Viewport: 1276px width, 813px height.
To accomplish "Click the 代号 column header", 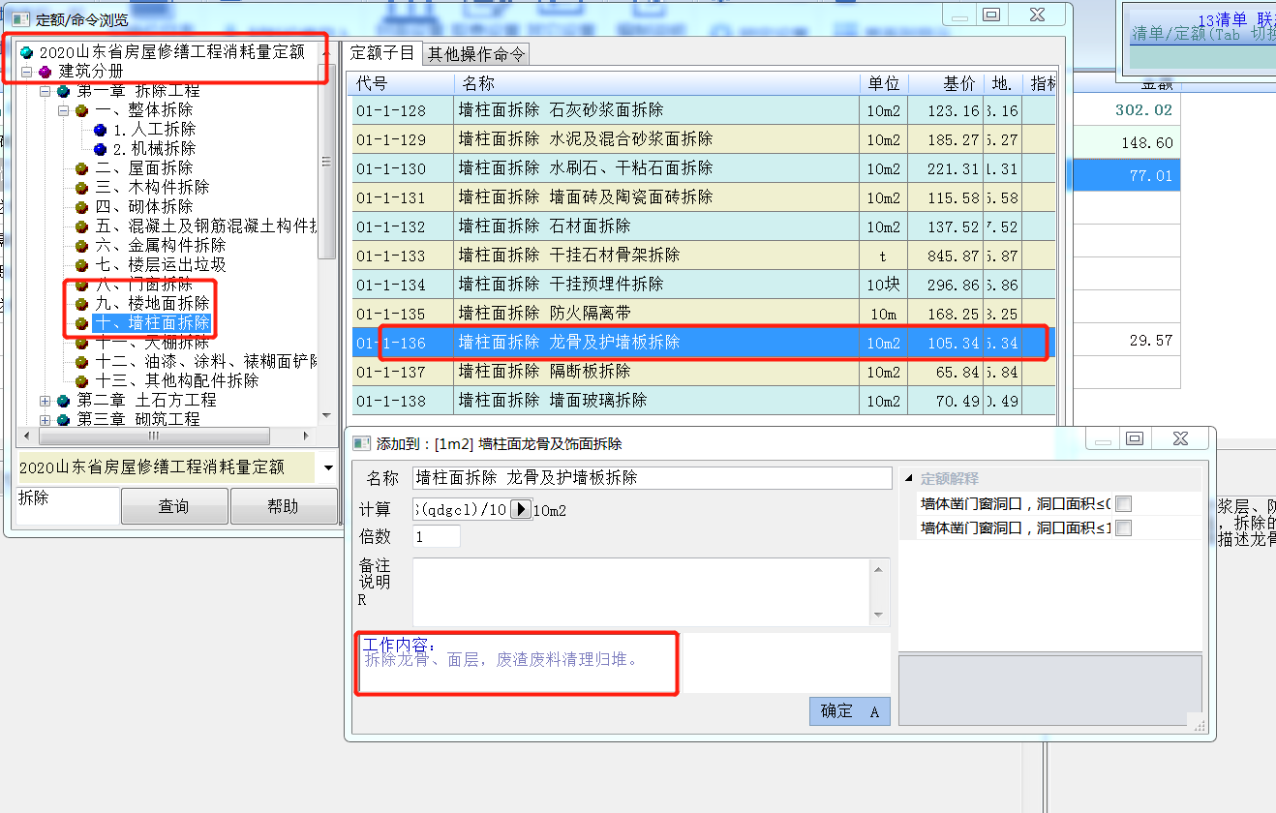I will tap(403, 83).
